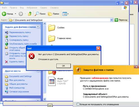The width and height of the screenshot is (139, 107).
Task: Open the Избранное menu
Action: 32,8
